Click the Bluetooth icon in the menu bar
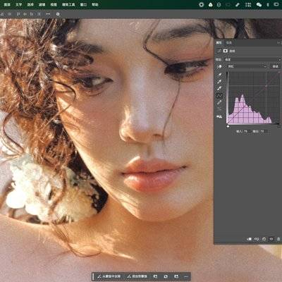282x282 pixels. [268, 4]
